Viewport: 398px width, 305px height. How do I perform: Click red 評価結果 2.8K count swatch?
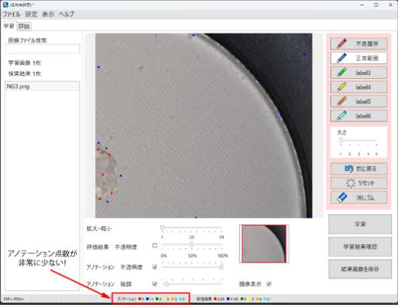[x=215, y=299]
